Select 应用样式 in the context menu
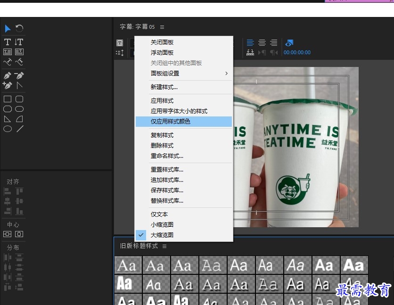The height and width of the screenshot is (305, 394). click(184, 101)
